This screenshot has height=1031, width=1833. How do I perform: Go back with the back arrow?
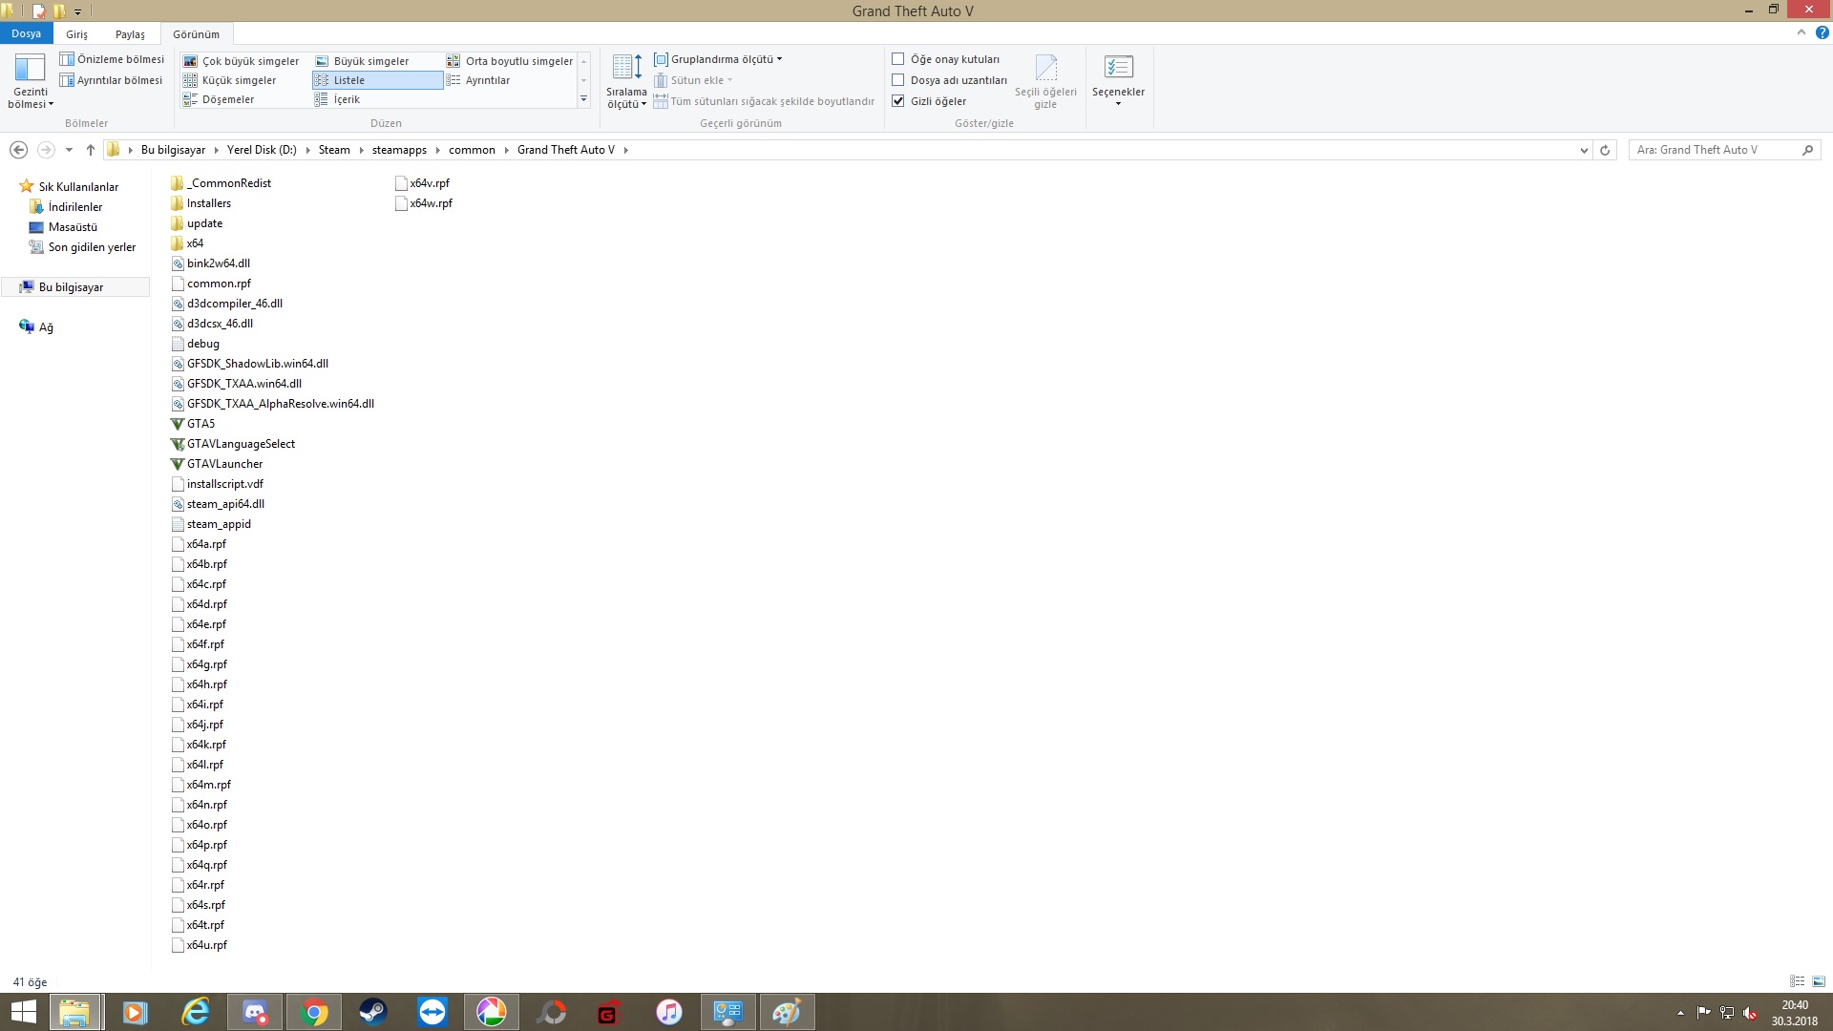(18, 150)
